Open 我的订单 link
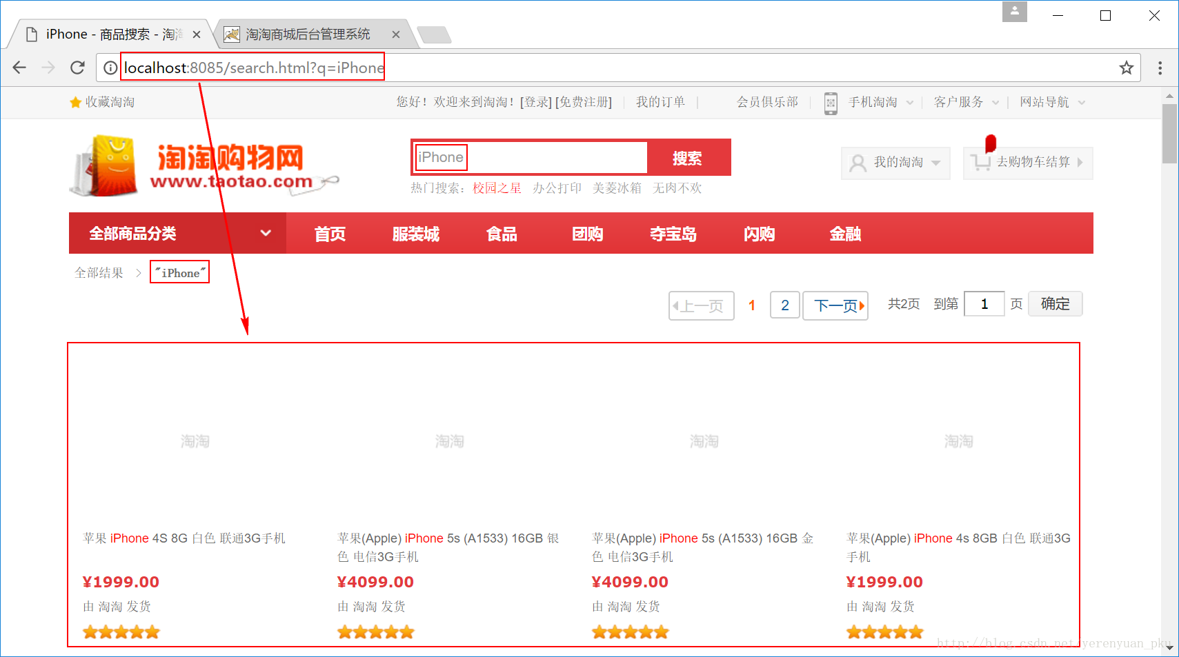This screenshot has height=657, width=1179. 660,102
